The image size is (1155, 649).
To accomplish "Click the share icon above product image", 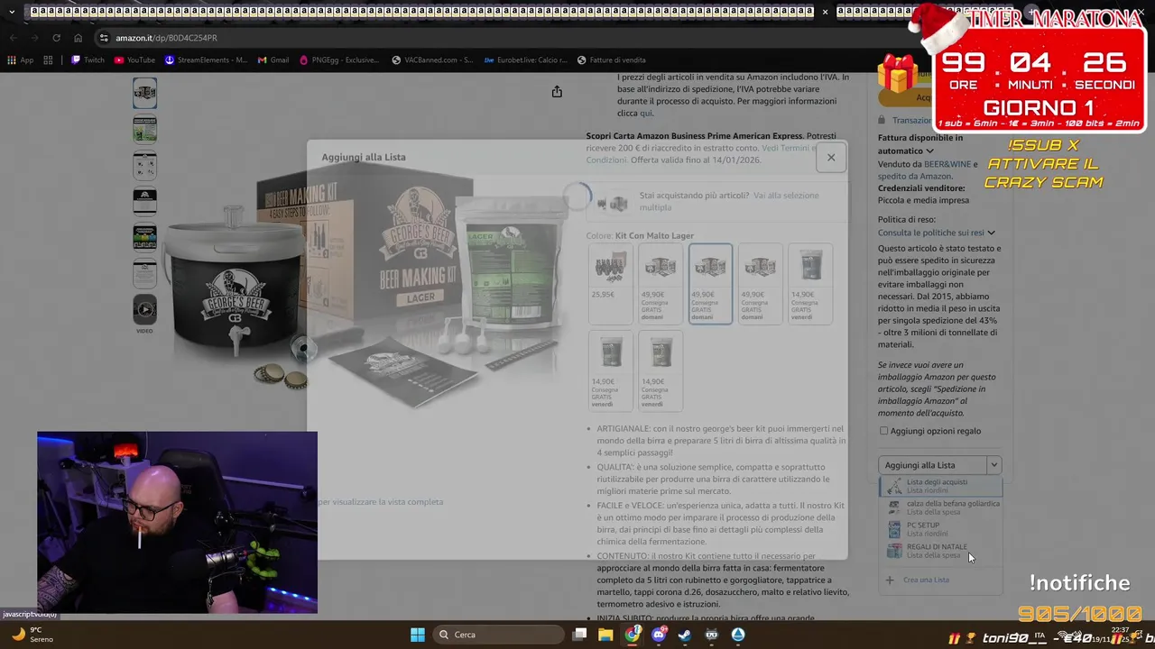I will click(x=557, y=92).
